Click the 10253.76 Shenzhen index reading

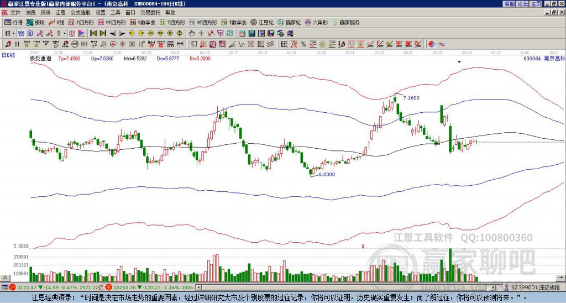click(x=124, y=288)
